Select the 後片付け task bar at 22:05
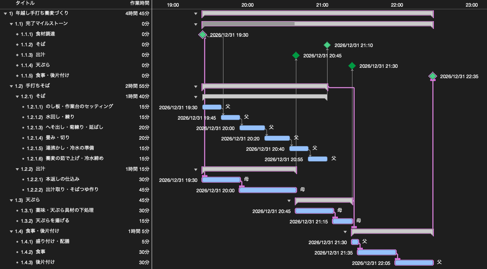487x269 pixels. click(414, 263)
